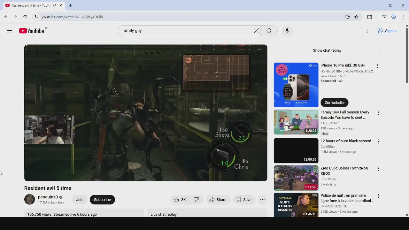Dislike the video with thumbs-down icon

[x=196, y=200]
